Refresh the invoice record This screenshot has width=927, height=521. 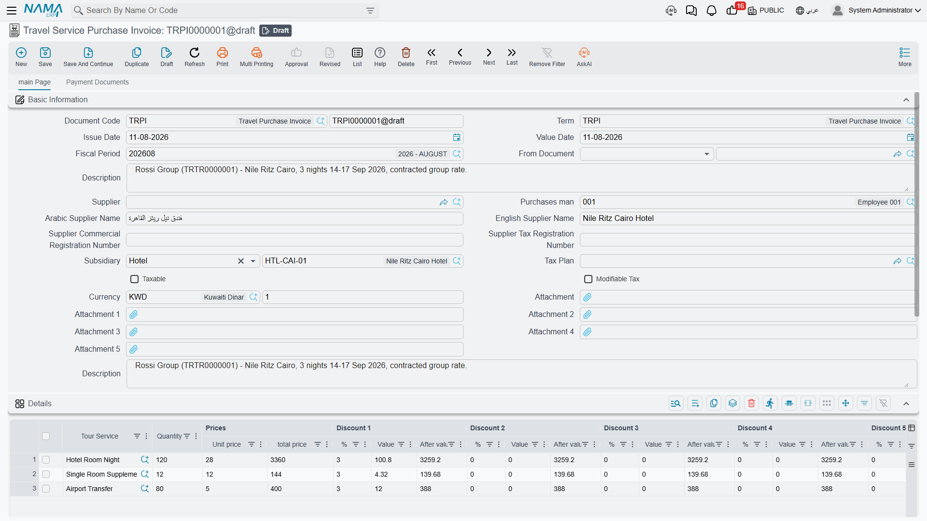pyautogui.click(x=195, y=57)
